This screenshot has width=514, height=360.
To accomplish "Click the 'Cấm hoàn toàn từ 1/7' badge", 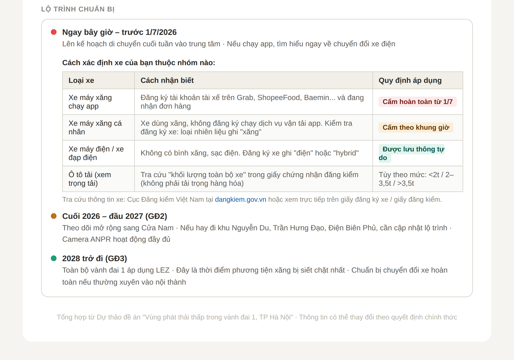I will (417, 102).
